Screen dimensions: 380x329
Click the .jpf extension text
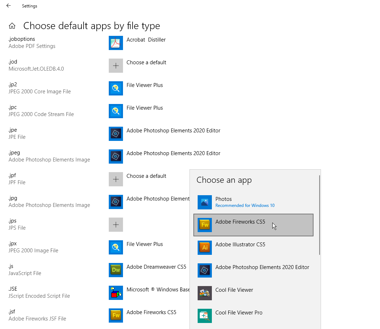pyautogui.click(x=12, y=175)
